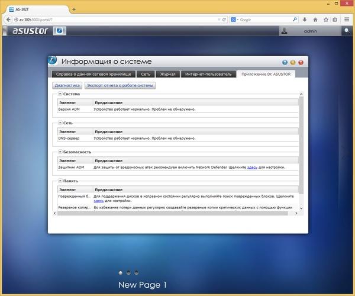Click the Google search field
355x296 pixels.
tap(266, 20)
